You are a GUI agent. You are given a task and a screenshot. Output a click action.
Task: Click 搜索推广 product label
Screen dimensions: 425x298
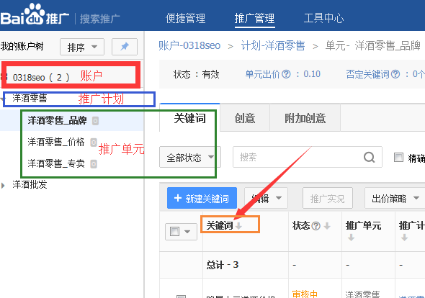[x=99, y=19]
